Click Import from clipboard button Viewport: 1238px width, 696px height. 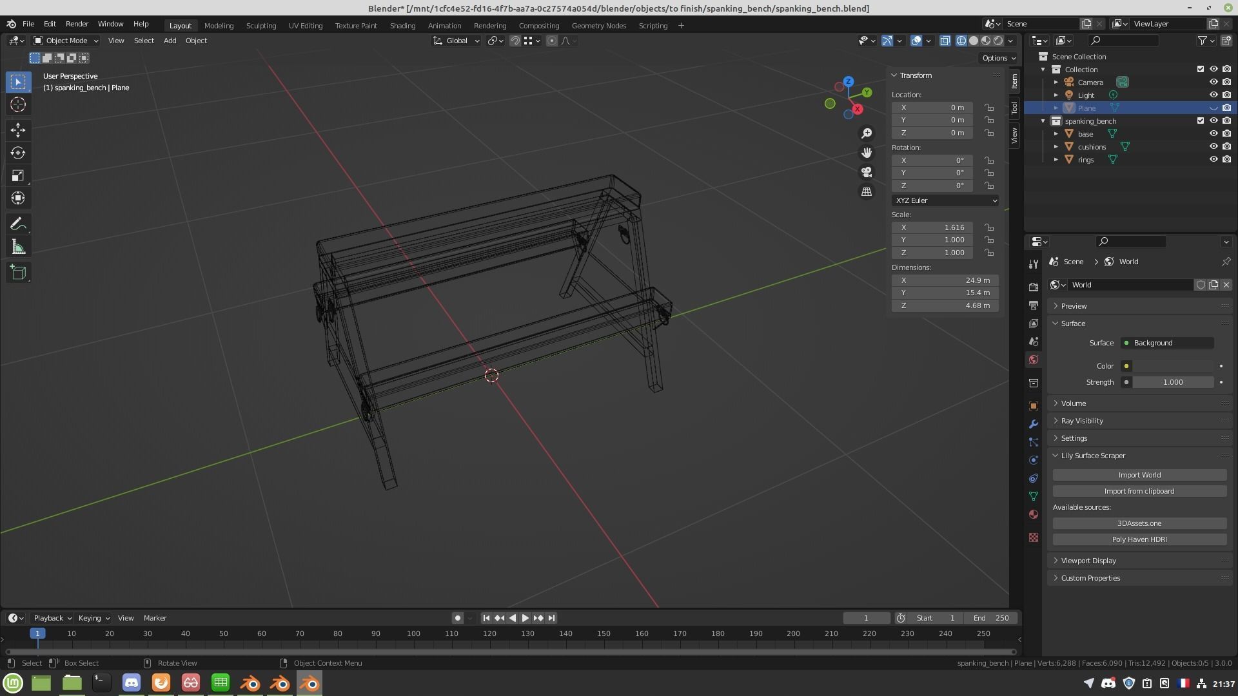click(x=1139, y=491)
